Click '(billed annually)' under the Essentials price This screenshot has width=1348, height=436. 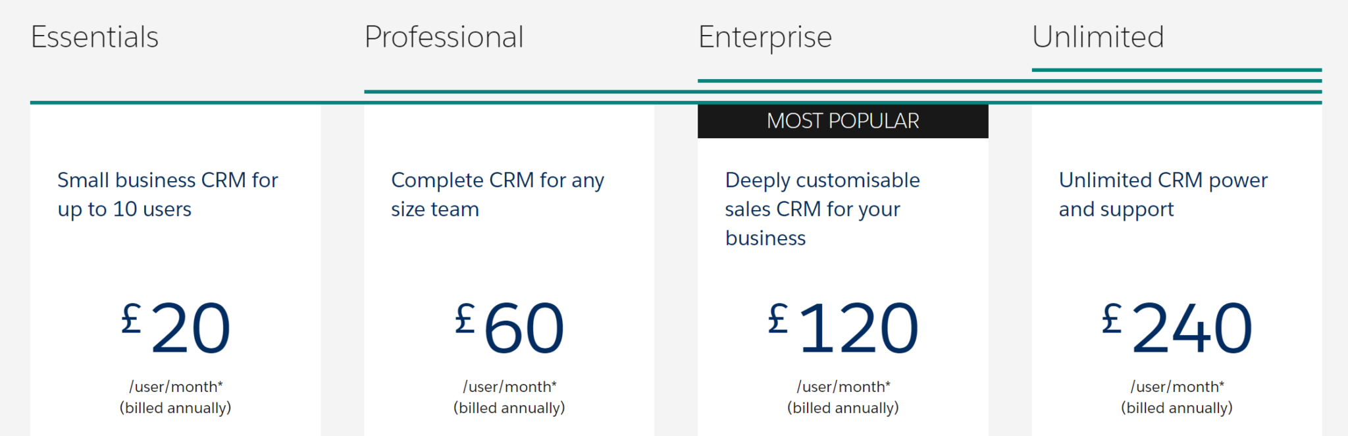pyautogui.click(x=175, y=408)
